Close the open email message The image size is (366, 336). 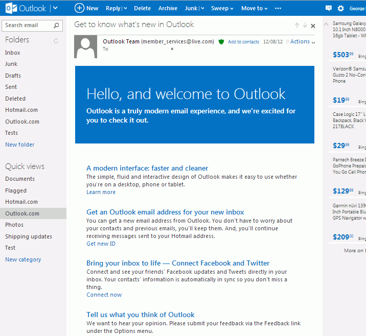point(313,26)
